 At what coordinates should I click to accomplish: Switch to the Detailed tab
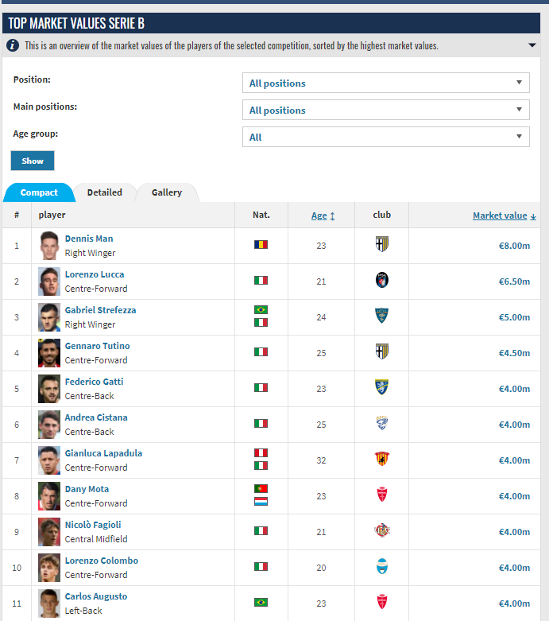click(105, 192)
